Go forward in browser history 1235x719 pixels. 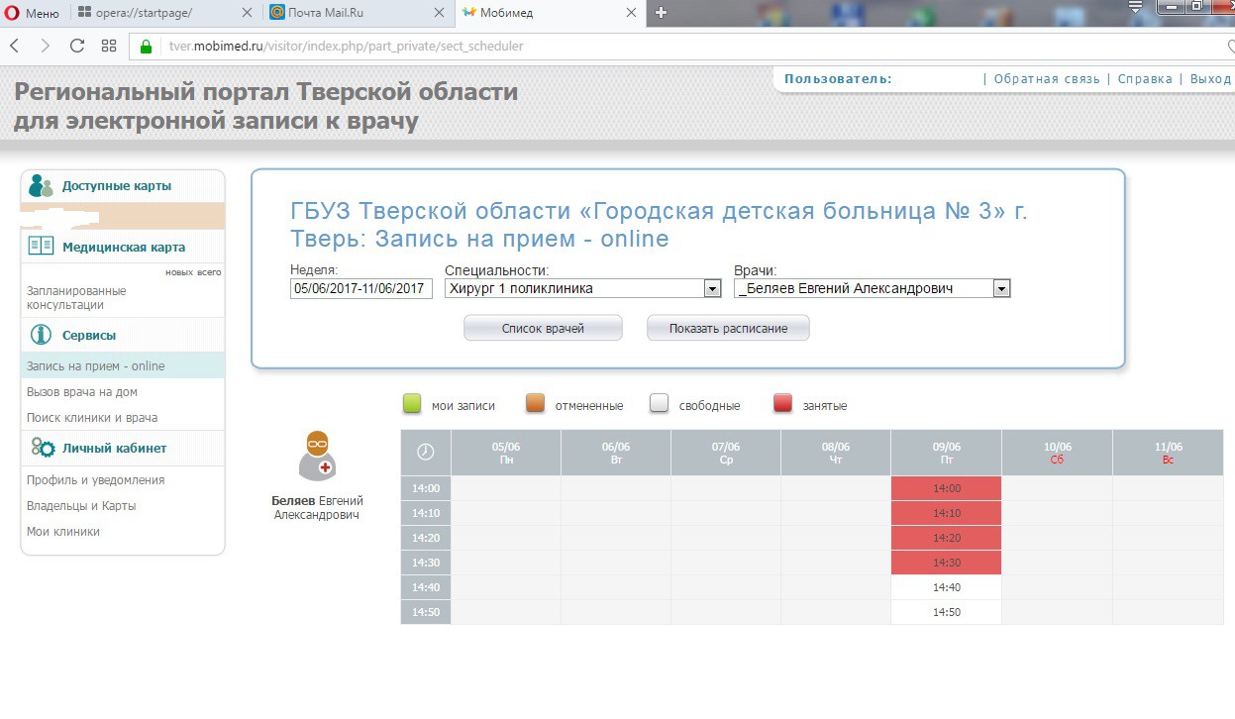coord(46,46)
